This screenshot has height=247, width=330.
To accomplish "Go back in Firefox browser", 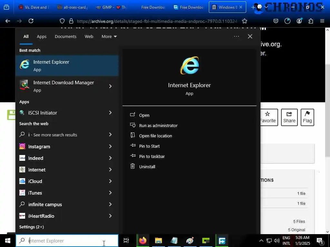I will 8,21.
